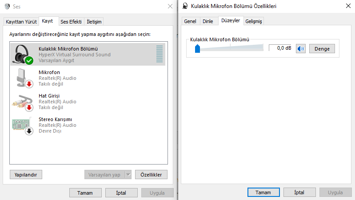The width and height of the screenshot is (355, 200).
Task: Open the Genel tab in properties
Action: (190, 21)
